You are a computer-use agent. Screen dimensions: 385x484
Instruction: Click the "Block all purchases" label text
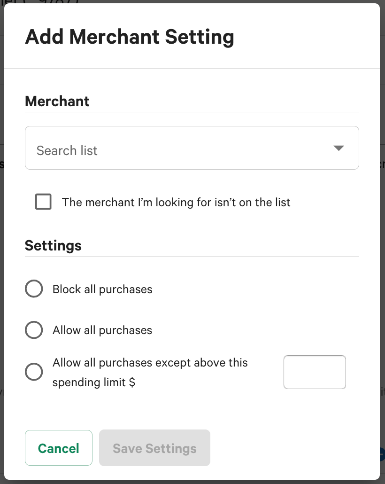coord(102,289)
